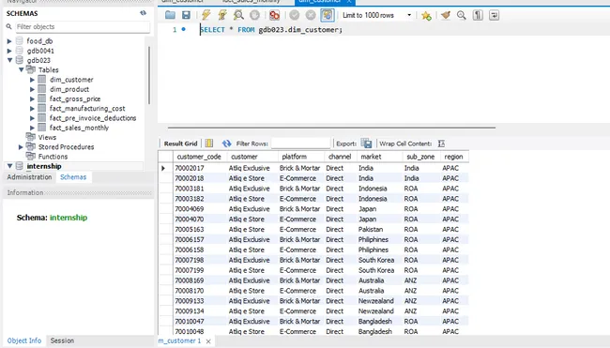610x348 pixels.
Task: Save snippet with star icon
Action: (x=426, y=15)
